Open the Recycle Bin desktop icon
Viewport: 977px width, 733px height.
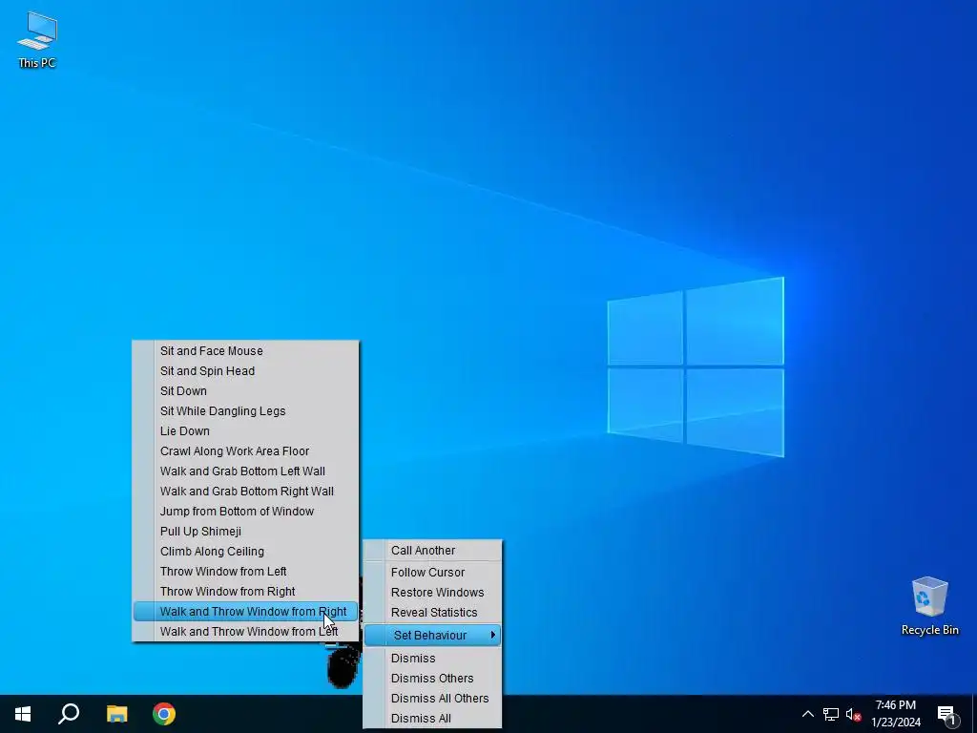click(929, 606)
